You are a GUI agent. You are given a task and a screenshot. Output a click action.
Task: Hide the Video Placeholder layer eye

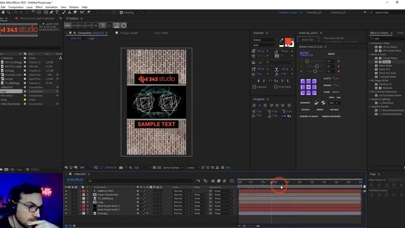[x=66, y=194]
